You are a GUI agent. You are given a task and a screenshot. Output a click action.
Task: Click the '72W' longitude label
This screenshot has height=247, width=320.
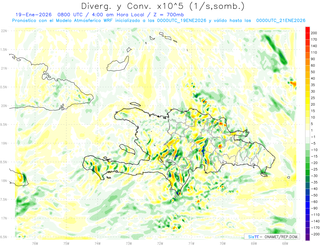160,243
